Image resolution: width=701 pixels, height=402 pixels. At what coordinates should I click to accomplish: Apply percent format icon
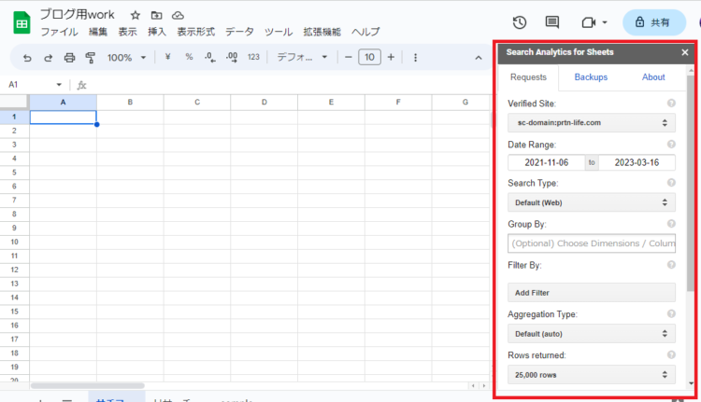[189, 57]
